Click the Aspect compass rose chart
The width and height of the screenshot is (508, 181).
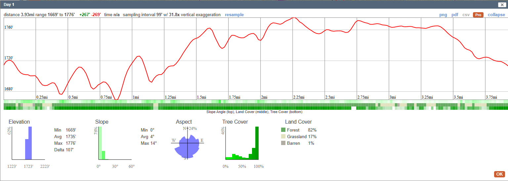[188, 143]
